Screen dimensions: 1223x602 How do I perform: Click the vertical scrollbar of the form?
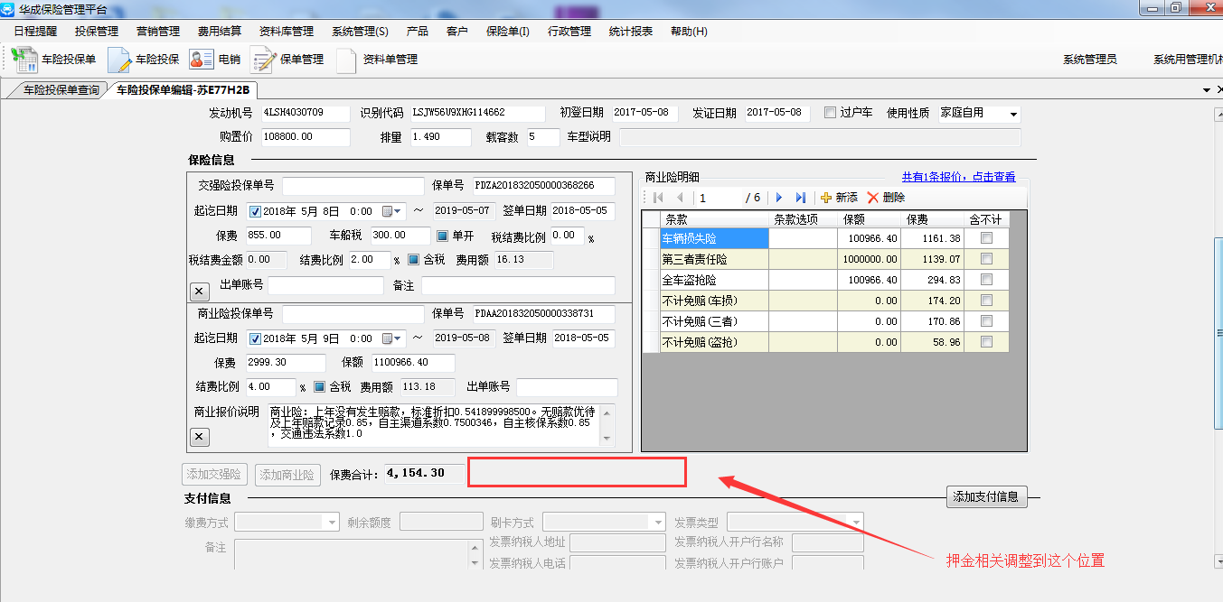click(x=1216, y=334)
